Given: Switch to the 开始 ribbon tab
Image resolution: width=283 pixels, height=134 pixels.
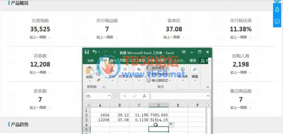Looking at the screenshot, I should [x=104, y=60].
